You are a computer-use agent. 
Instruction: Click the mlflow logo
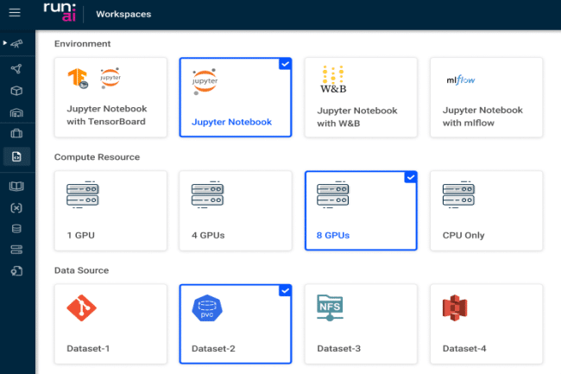click(461, 79)
